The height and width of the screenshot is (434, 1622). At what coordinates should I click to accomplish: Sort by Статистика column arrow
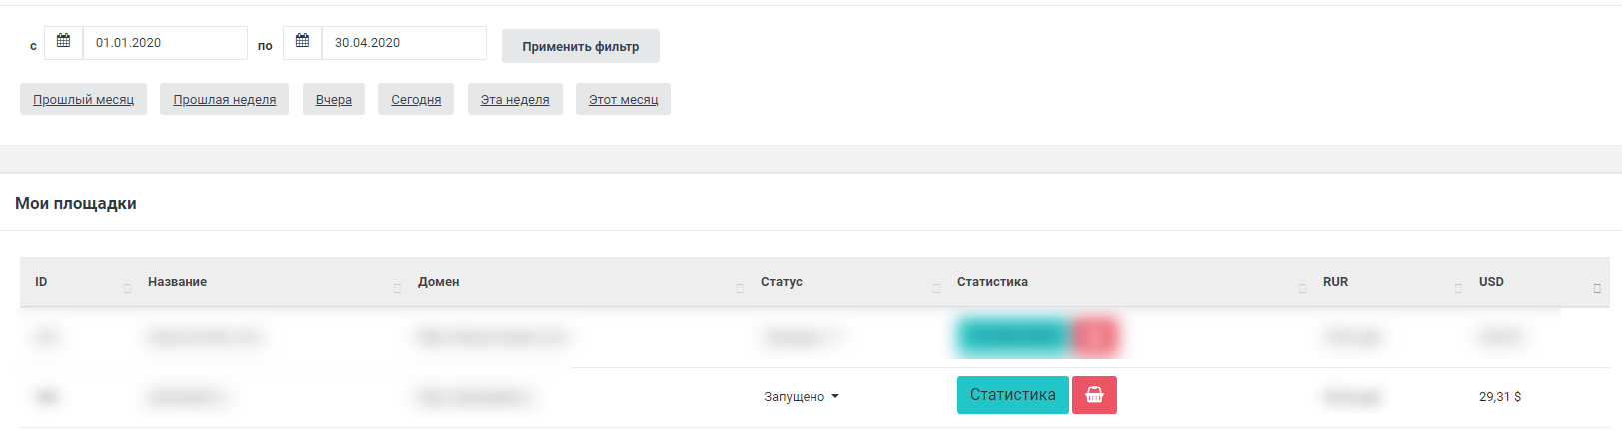(x=1302, y=288)
